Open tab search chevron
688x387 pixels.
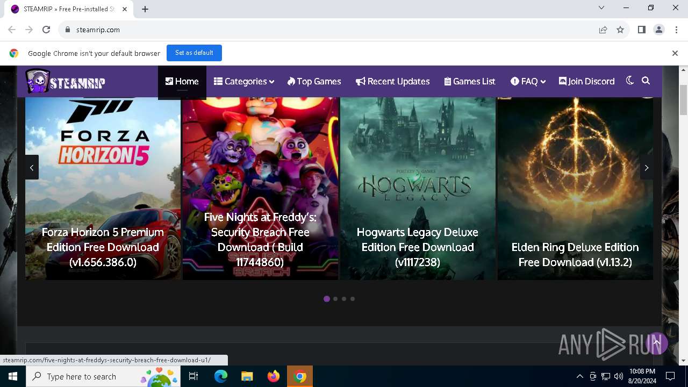coord(601,8)
